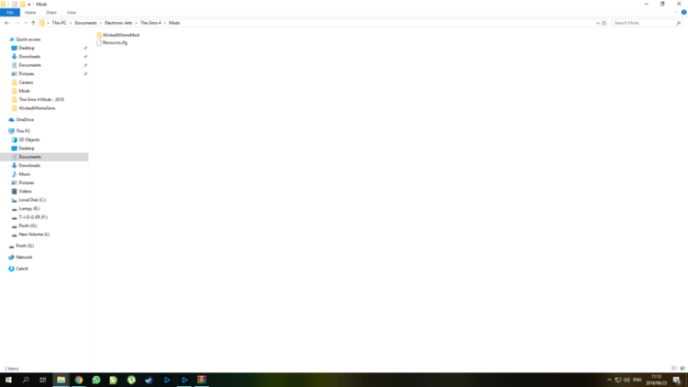Open the Recent locations dropdown arrow
This screenshot has width=688, height=387.
pos(26,23)
